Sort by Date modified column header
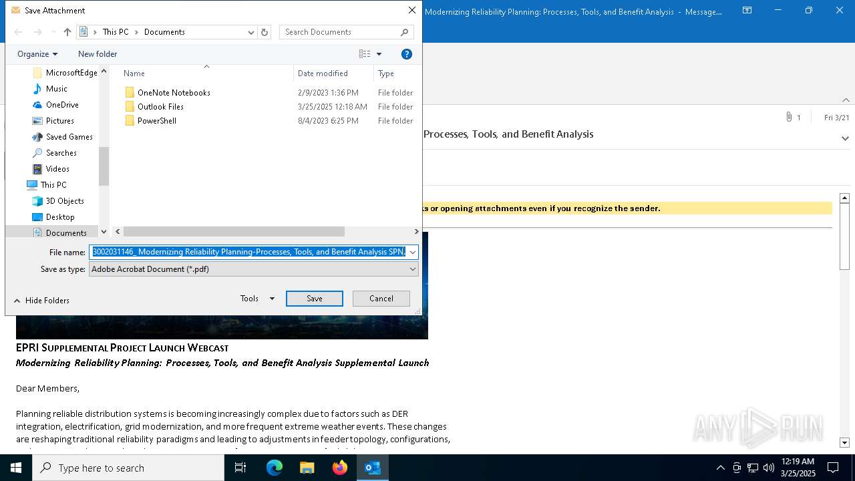855x481 pixels. coord(323,73)
